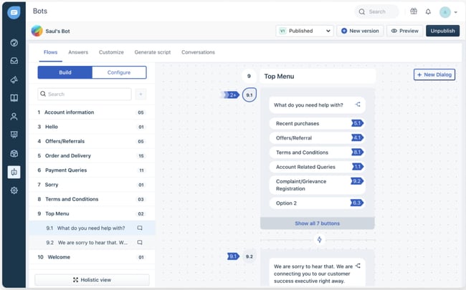Open the Published version dropdown
This screenshot has height=290, width=466.
click(305, 31)
